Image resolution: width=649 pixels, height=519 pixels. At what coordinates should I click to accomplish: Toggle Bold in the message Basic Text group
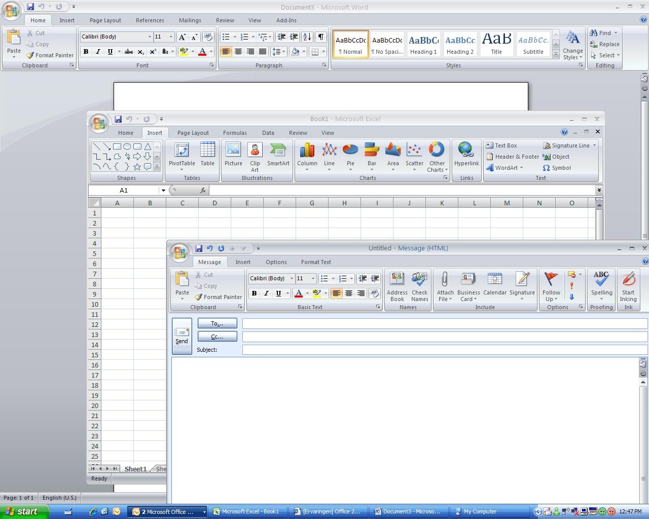tap(254, 293)
